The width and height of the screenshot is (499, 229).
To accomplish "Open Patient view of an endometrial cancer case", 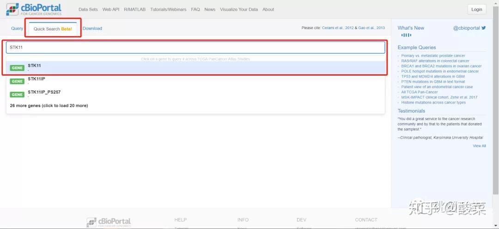I will [437, 87].
